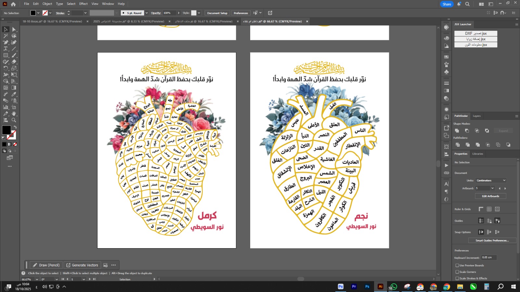The width and height of the screenshot is (520, 292).
Task: Click the Unite shape mode in Pathfinder
Action: [457, 130]
